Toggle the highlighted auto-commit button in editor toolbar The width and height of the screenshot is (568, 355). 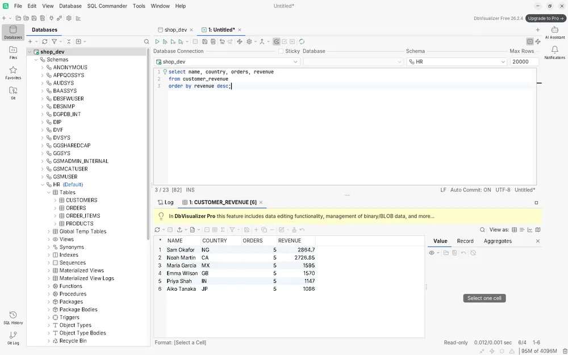277,41
